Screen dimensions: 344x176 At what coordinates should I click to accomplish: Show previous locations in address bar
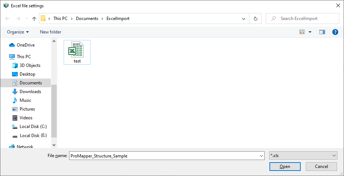244,19
